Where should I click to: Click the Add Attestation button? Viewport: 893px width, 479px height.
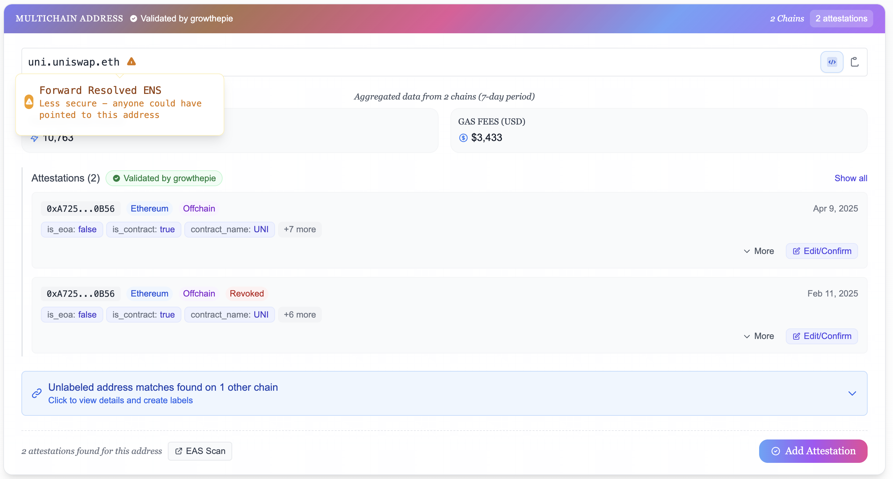[x=813, y=451]
